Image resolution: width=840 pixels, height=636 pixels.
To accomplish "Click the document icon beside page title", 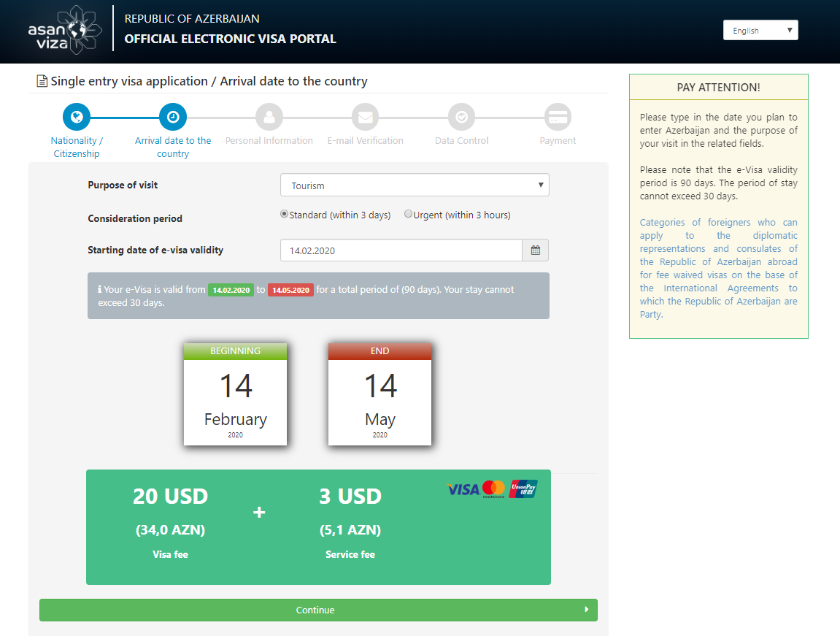I will click(x=42, y=81).
